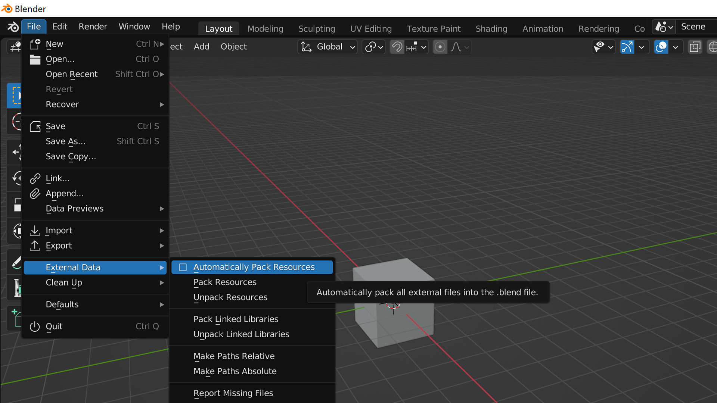Click the Open folder icon

35,59
